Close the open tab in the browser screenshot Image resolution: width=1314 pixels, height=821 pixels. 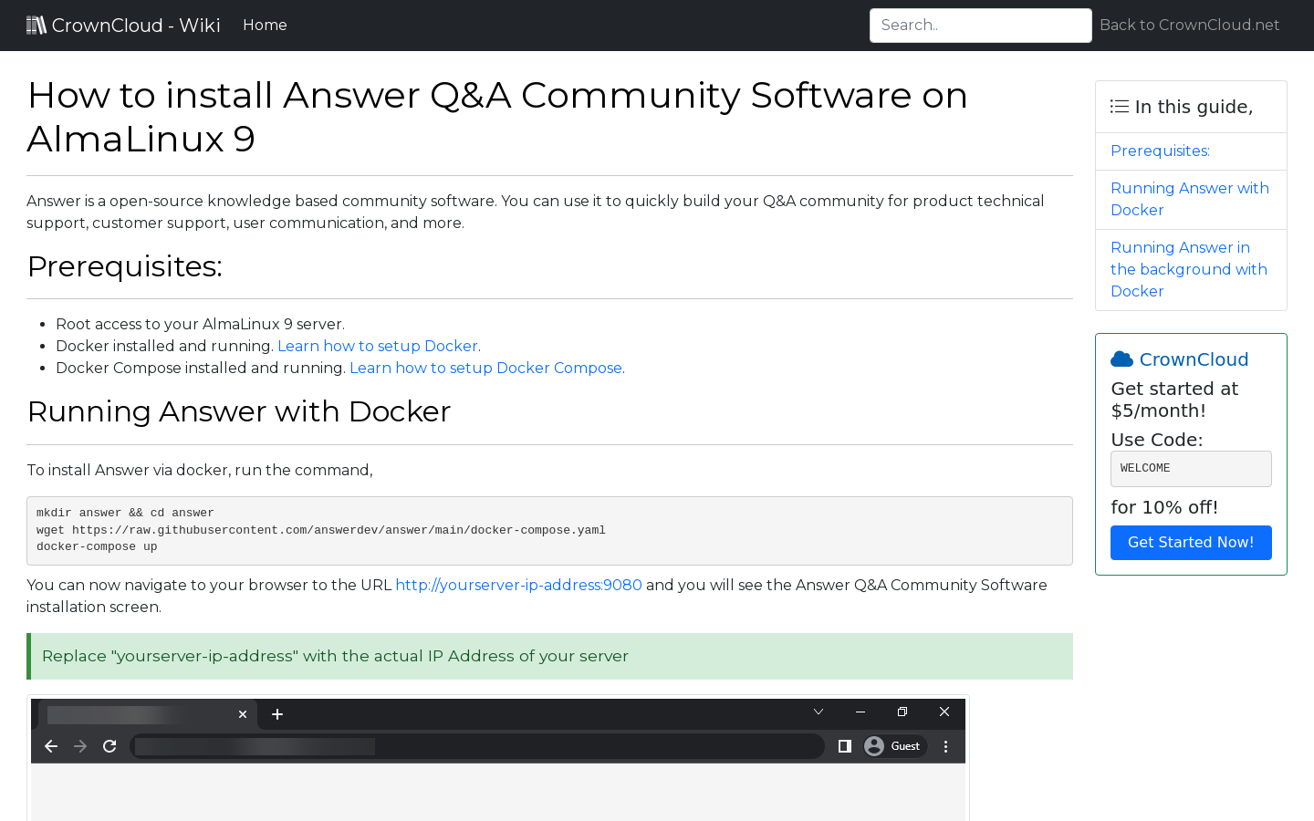tap(242, 714)
